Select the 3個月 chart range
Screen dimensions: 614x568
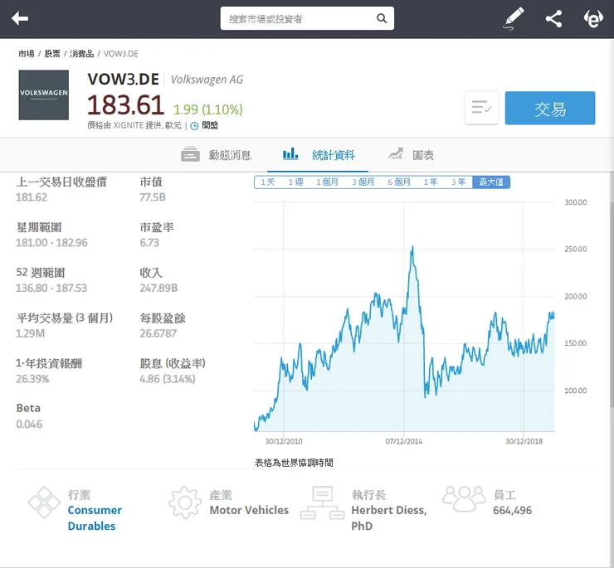[x=363, y=182]
